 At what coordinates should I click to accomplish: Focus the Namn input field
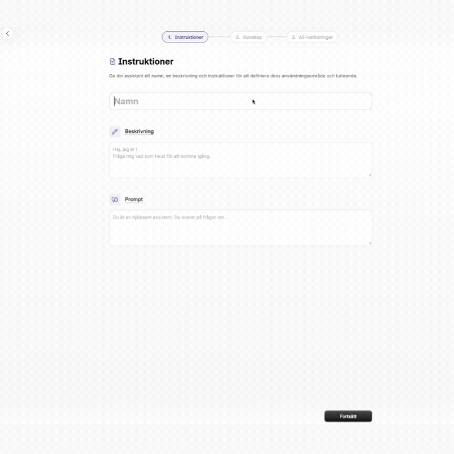click(x=241, y=102)
